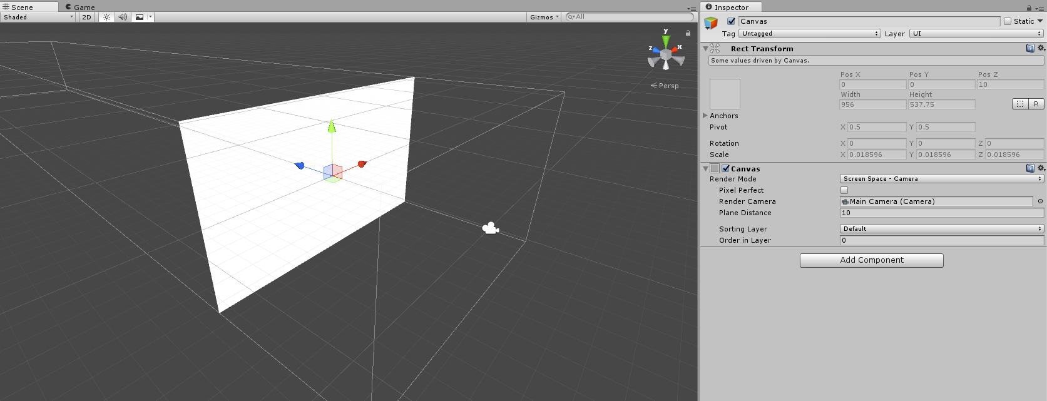Grab the red X move arrow handle

coord(362,164)
